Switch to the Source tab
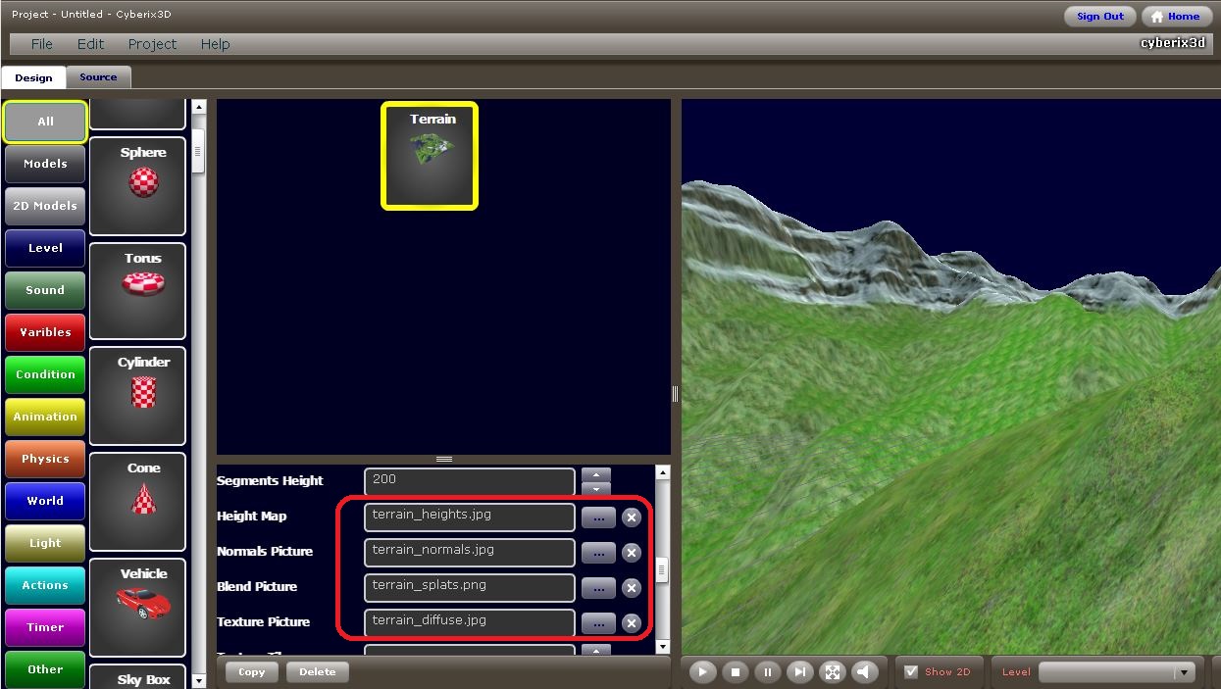 (98, 76)
